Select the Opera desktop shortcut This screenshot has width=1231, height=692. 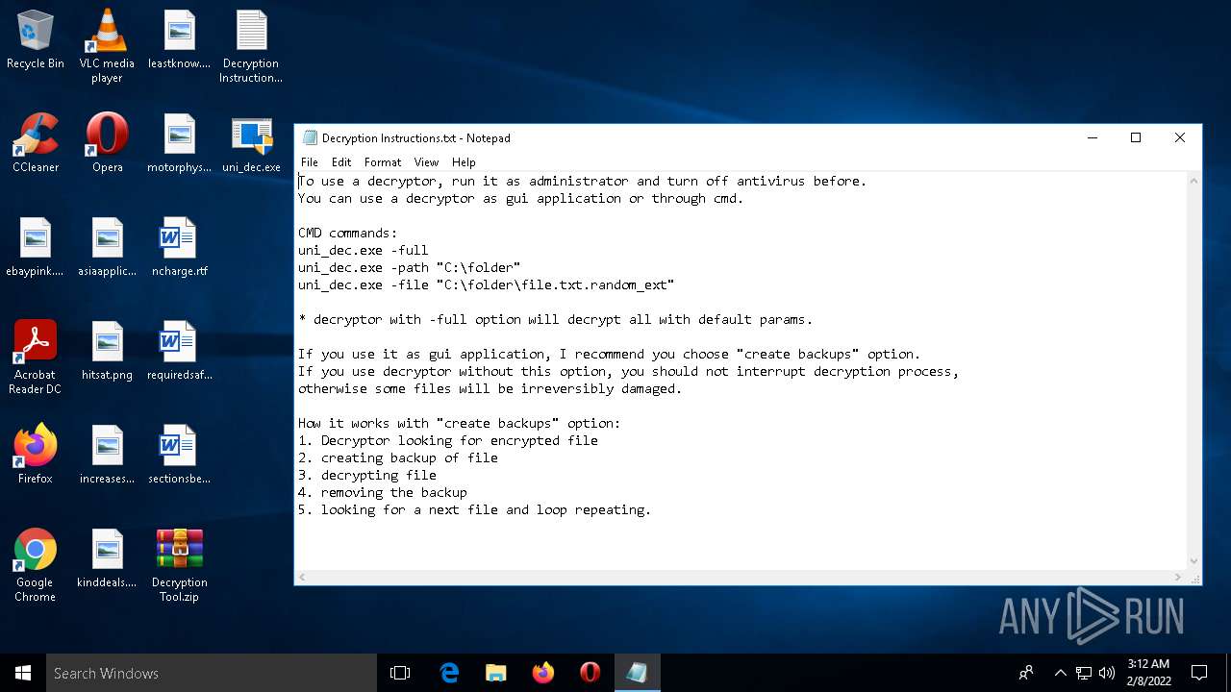(x=107, y=144)
